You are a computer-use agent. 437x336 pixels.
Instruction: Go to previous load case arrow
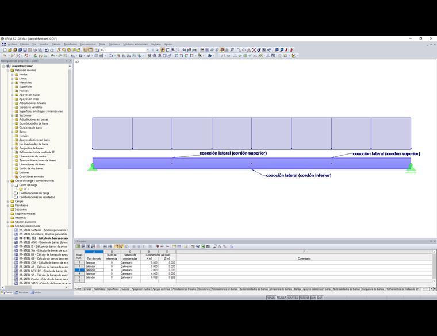152,50
